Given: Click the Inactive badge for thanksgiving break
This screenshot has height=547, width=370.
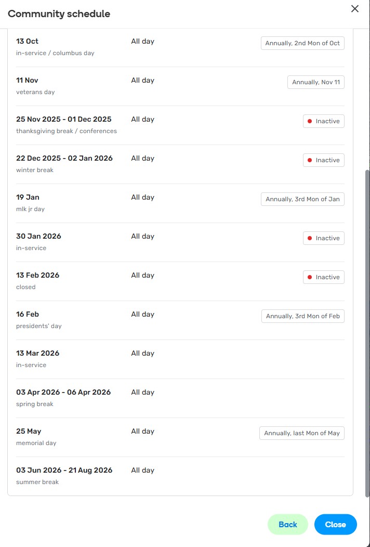Looking at the screenshot, I should coord(324,121).
